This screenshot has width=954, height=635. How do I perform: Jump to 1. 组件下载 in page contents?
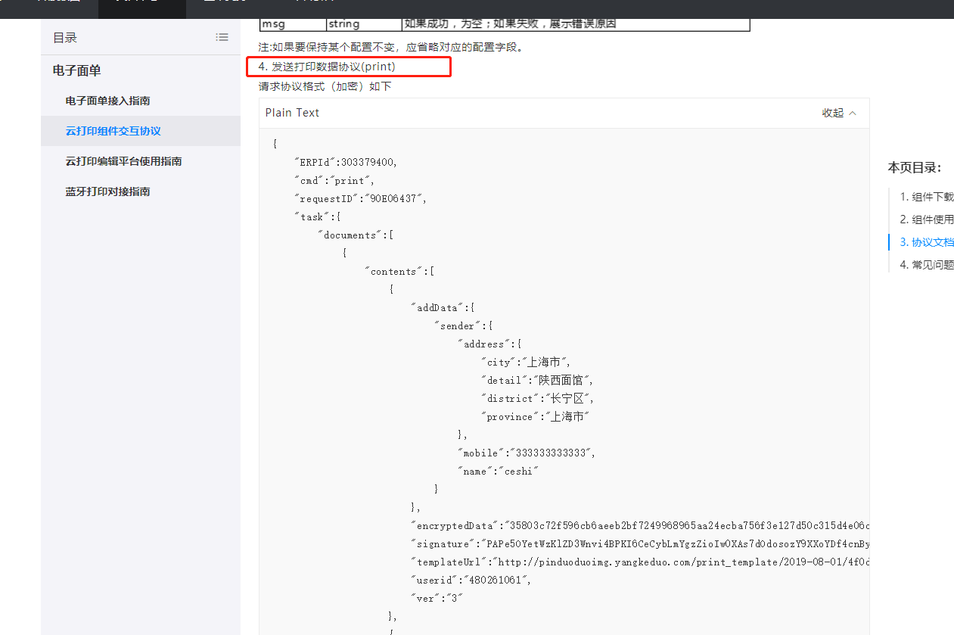927,197
